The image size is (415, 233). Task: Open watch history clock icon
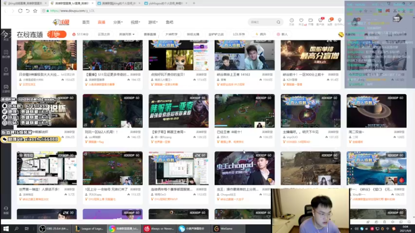[292, 22]
